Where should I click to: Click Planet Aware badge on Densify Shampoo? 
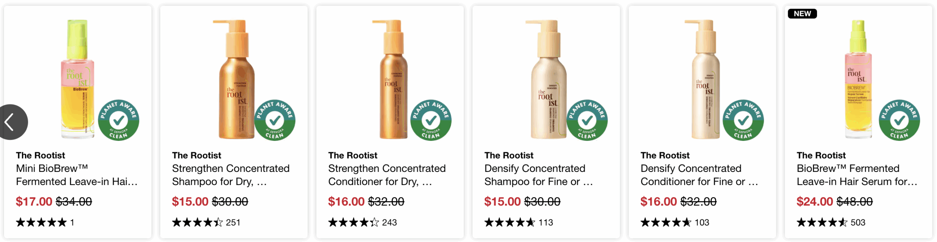[587, 120]
